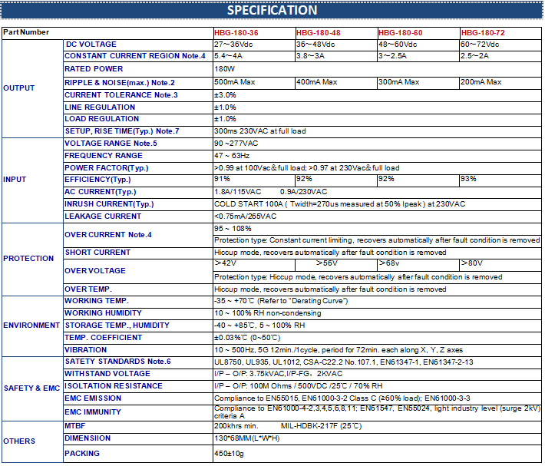
Task: Select the SAFETY & EMC section label
Action: point(31,388)
